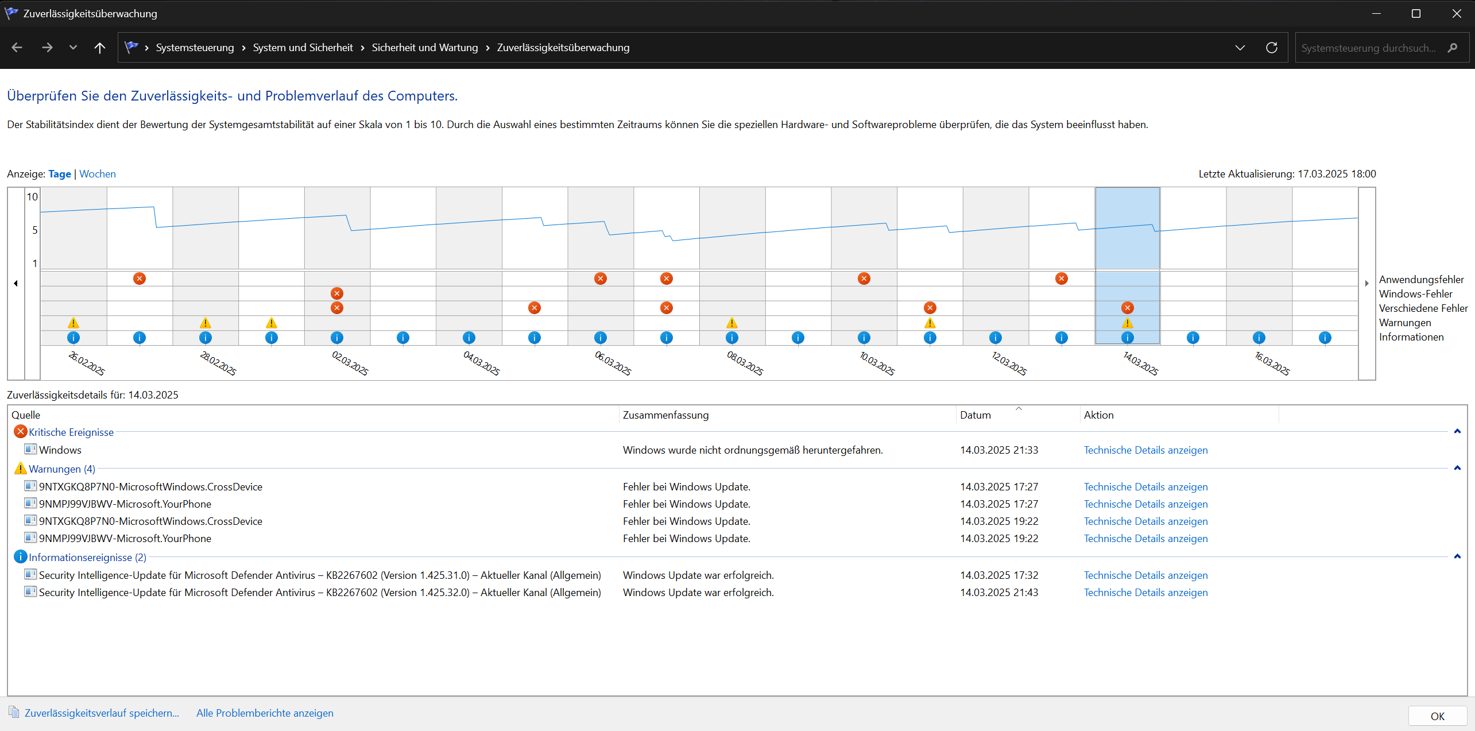Click the critical error icon on 14.03.2025
This screenshot has height=731, width=1475.
click(x=1127, y=308)
